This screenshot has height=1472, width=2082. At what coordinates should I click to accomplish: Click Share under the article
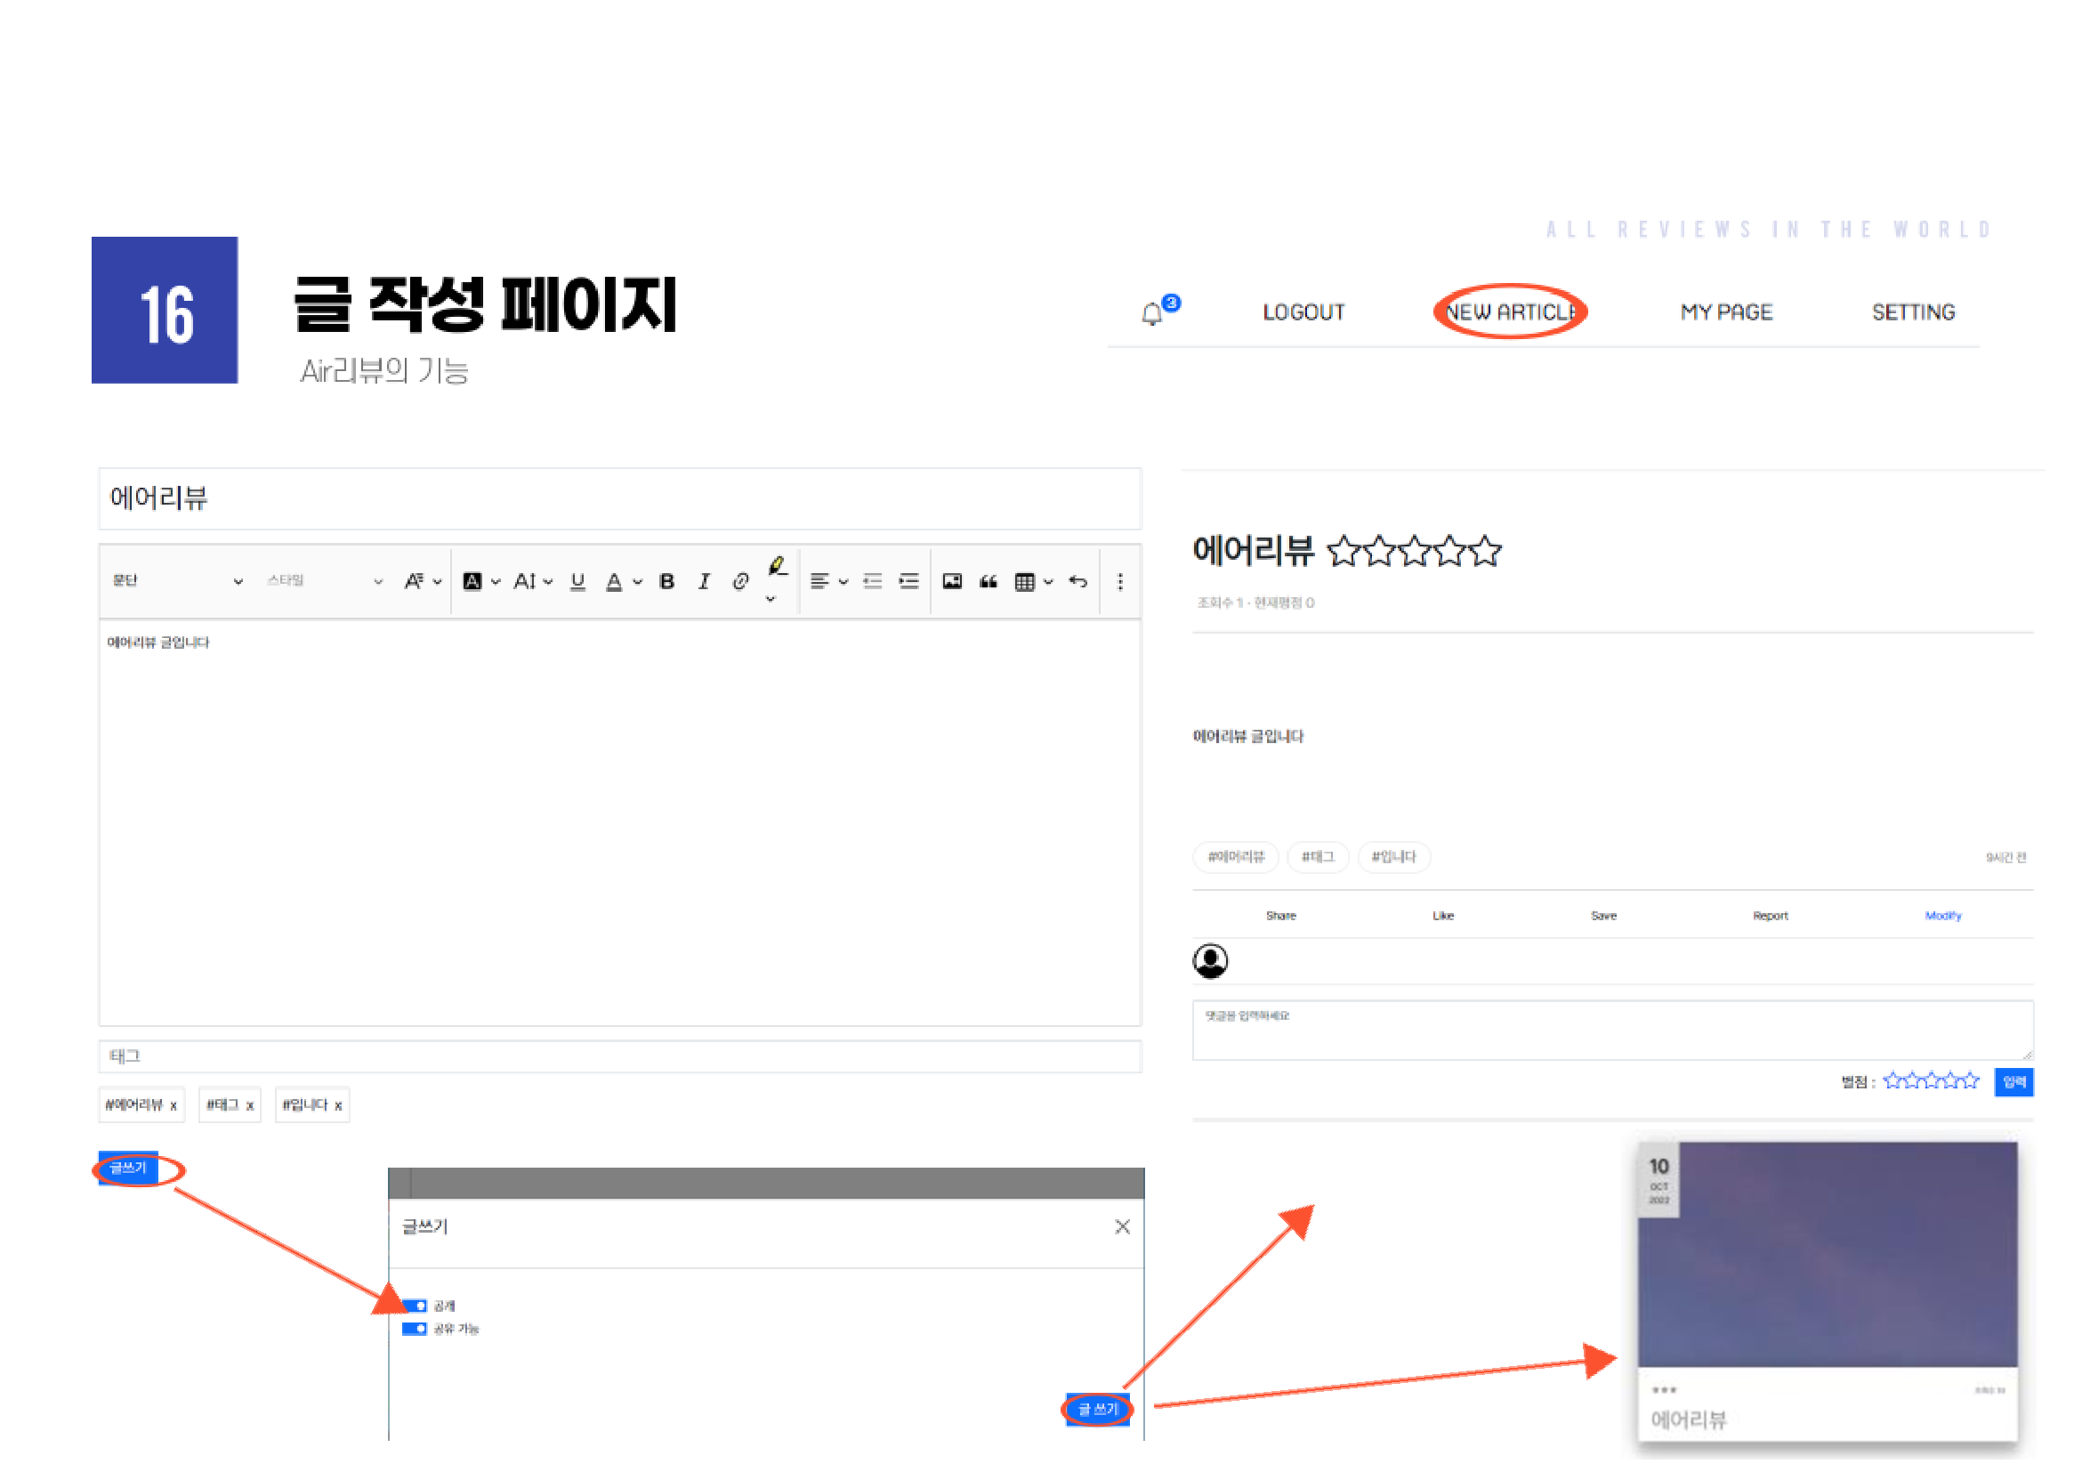pyautogui.click(x=1280, y=916)
